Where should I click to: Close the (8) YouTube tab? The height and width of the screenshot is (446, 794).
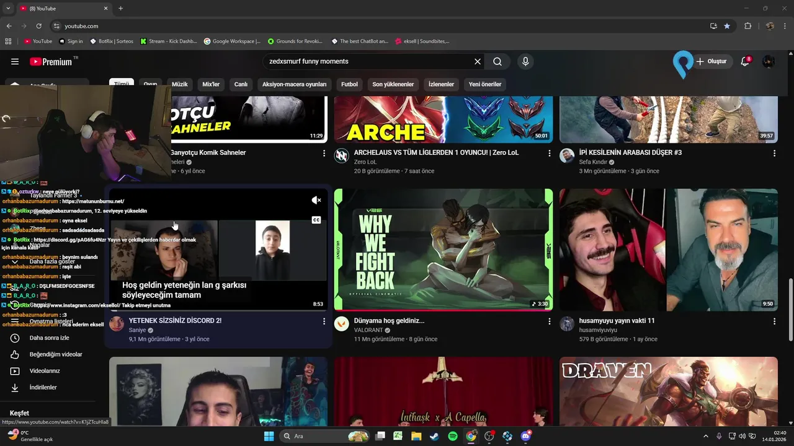click(x=106, y=9)
